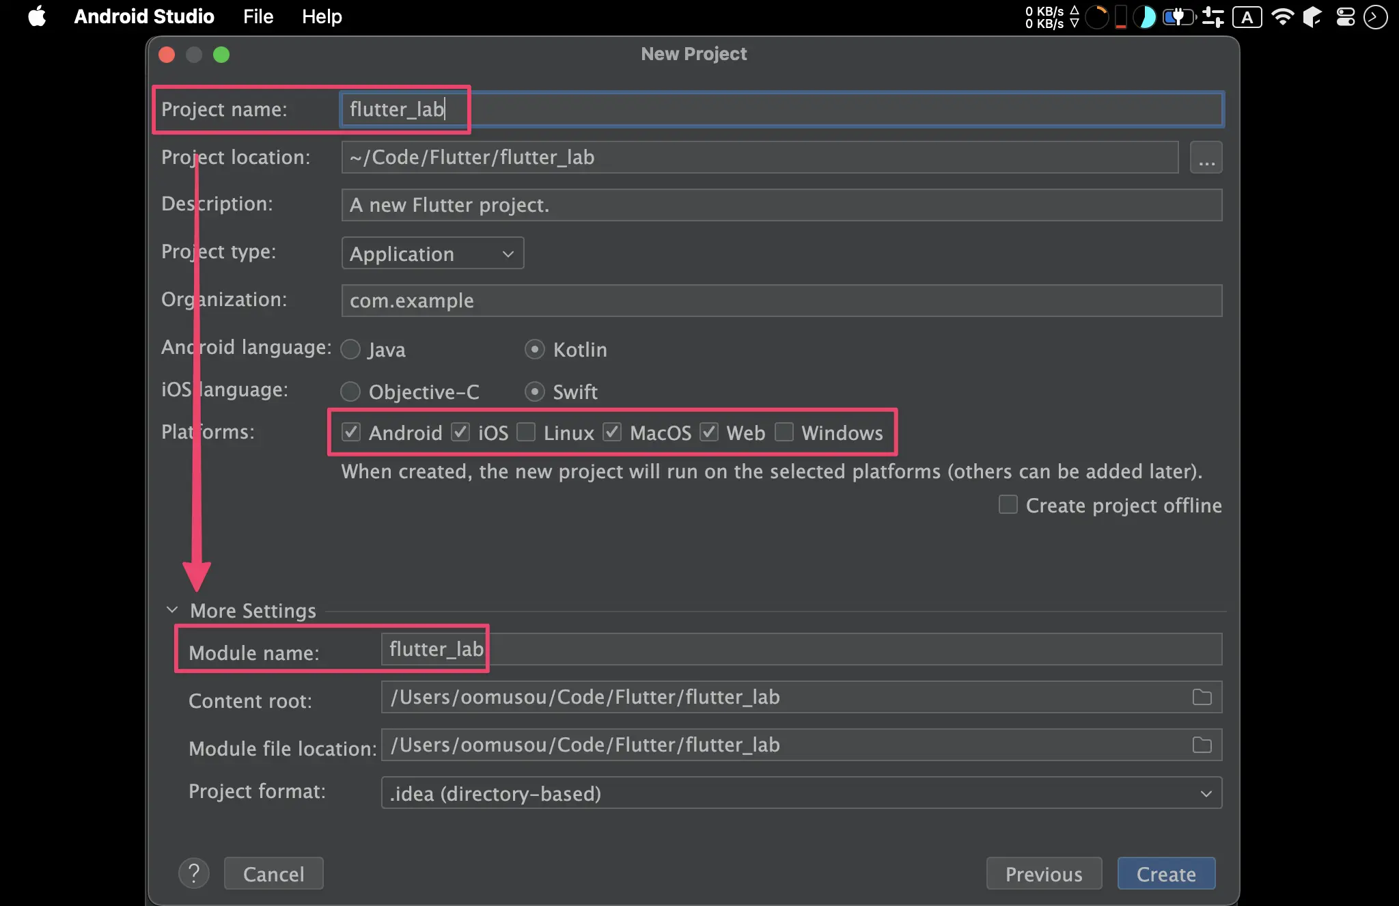Collapse the More Settings section
The image size is (1399, 906).
coord(172,609)
